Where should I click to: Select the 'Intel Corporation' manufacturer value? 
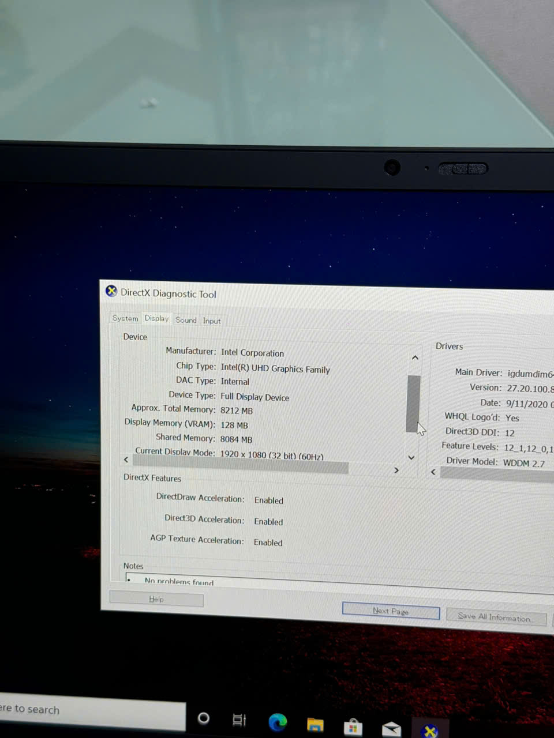click(x=252, y=353)
